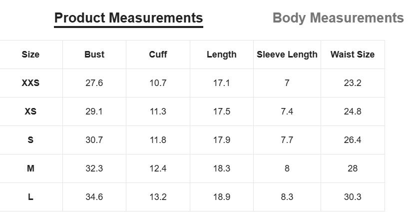The image size is (411, 219).
Task: Select the XS size row label
Action: [30, 111]
